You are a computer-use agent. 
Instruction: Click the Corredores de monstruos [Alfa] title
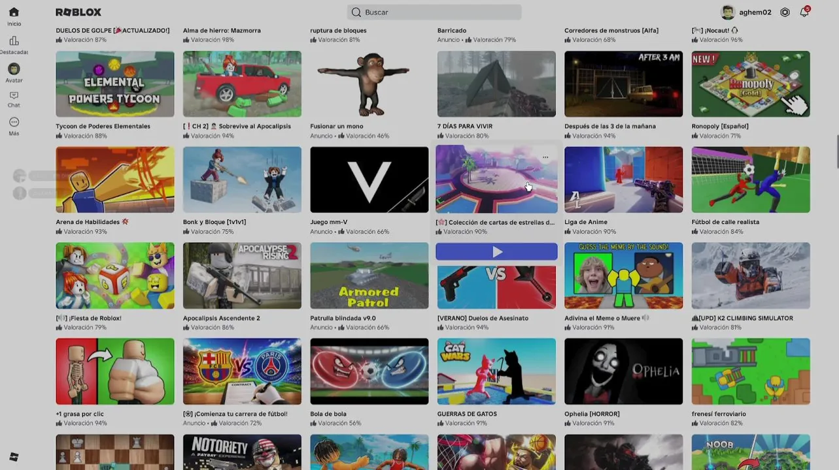point(611,31)
